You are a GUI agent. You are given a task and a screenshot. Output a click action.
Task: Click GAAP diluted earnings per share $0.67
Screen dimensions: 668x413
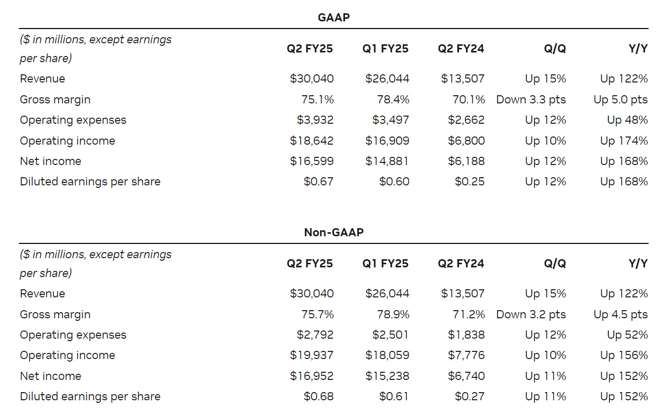pos(318,182)
